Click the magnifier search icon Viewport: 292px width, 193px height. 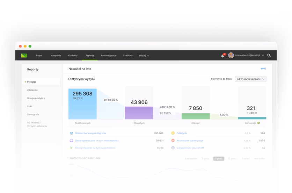click(x=269, y=55)
